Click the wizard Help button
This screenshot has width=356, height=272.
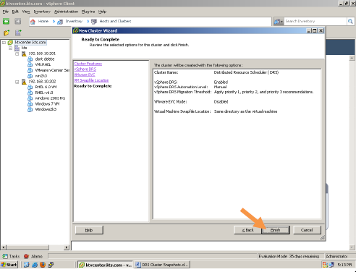coord(89,230)
